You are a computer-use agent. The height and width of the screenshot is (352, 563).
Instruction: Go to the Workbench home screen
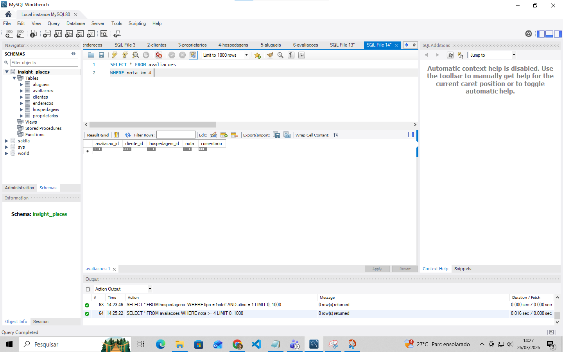point(8,14)
